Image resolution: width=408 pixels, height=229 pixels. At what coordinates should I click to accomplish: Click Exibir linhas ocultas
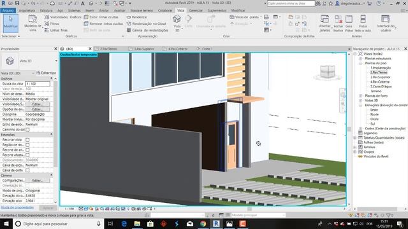click(x=101, y=17)
